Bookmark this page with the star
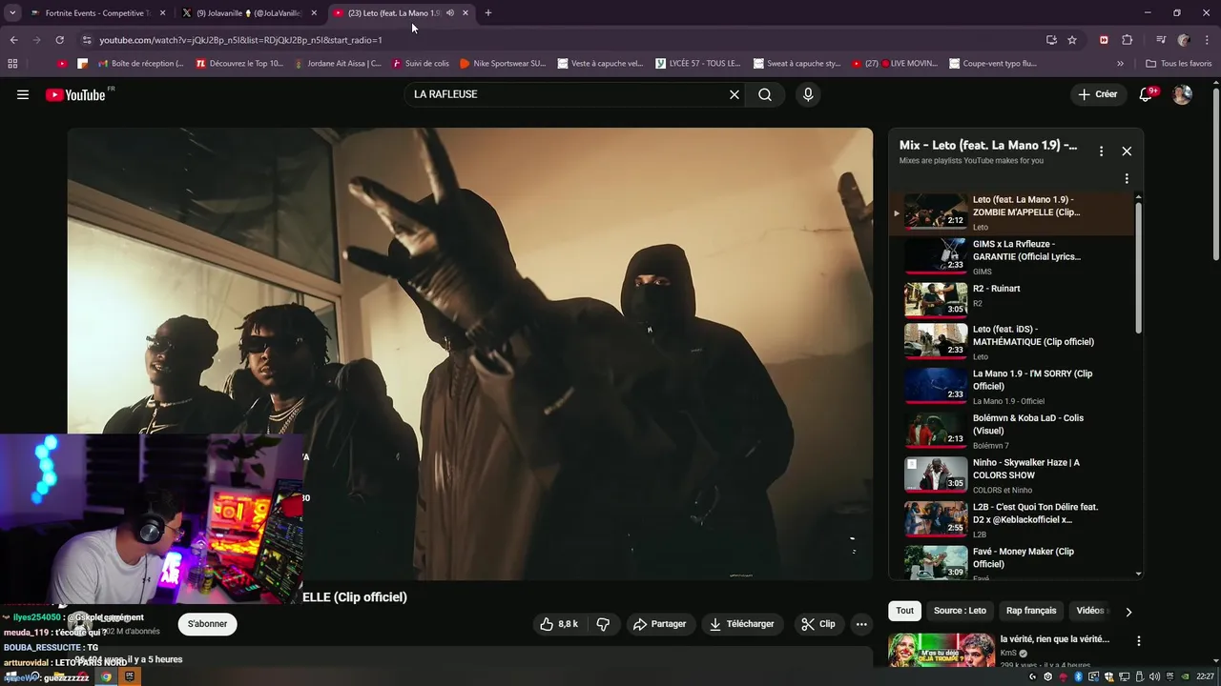The width and height of the screenshot is (1221, 686). pyautogui.click(x=1072, y=40)
